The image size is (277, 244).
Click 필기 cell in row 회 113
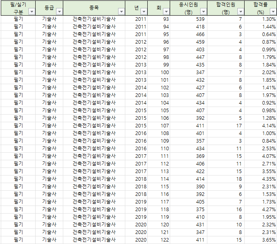[x=18, y=171]
